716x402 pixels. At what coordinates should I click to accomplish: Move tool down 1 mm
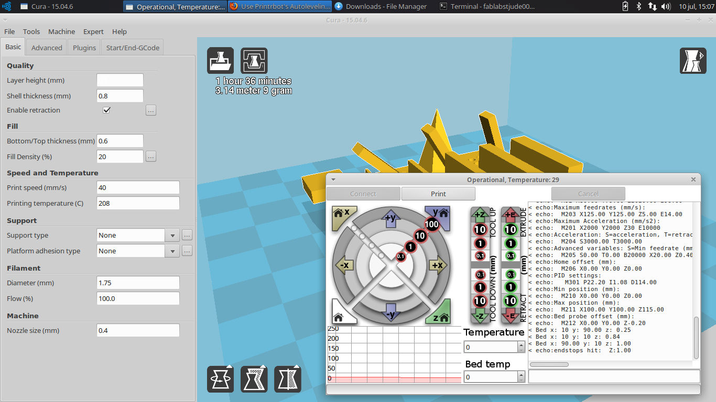pos(480,287)
